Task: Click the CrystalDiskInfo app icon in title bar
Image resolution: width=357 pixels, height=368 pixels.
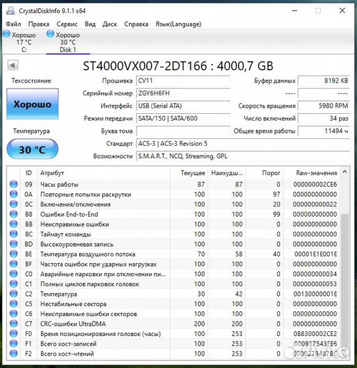Action: point(10,11)
